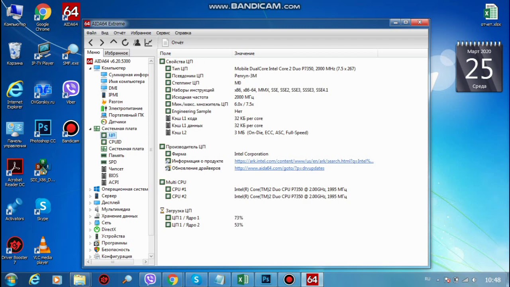This screenshot has height=287, width=510.
Task: Click the tree panel vertical scrollbar down arrow
Action: (x=151, y=256)
